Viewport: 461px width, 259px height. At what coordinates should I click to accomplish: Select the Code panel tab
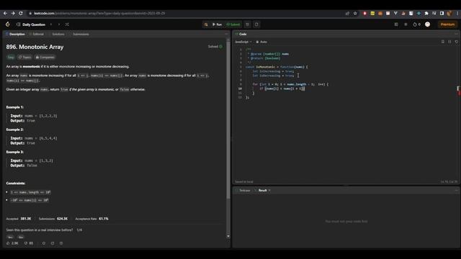pos(241,34)
